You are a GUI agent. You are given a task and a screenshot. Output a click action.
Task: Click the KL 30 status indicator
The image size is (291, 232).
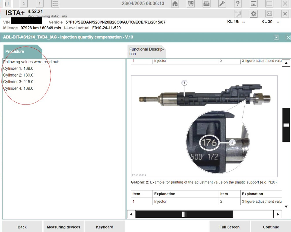(270, 22)
